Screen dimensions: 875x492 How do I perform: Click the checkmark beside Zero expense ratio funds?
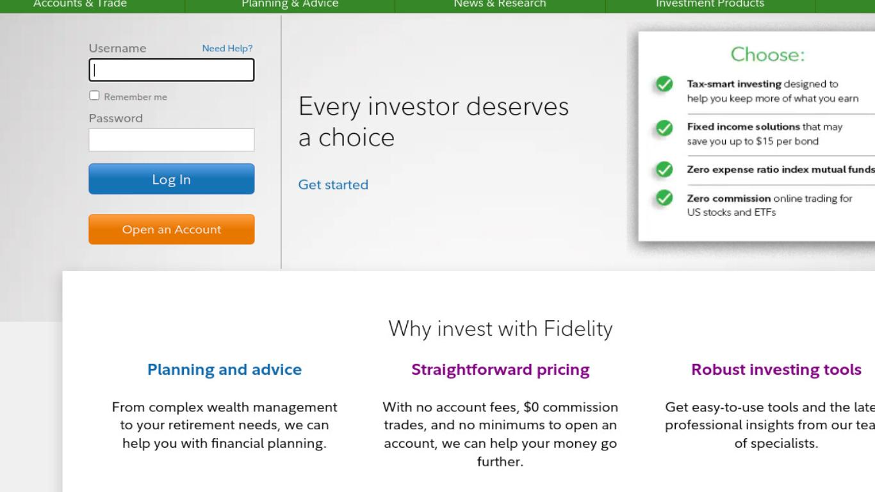click(x=664, y=170)
